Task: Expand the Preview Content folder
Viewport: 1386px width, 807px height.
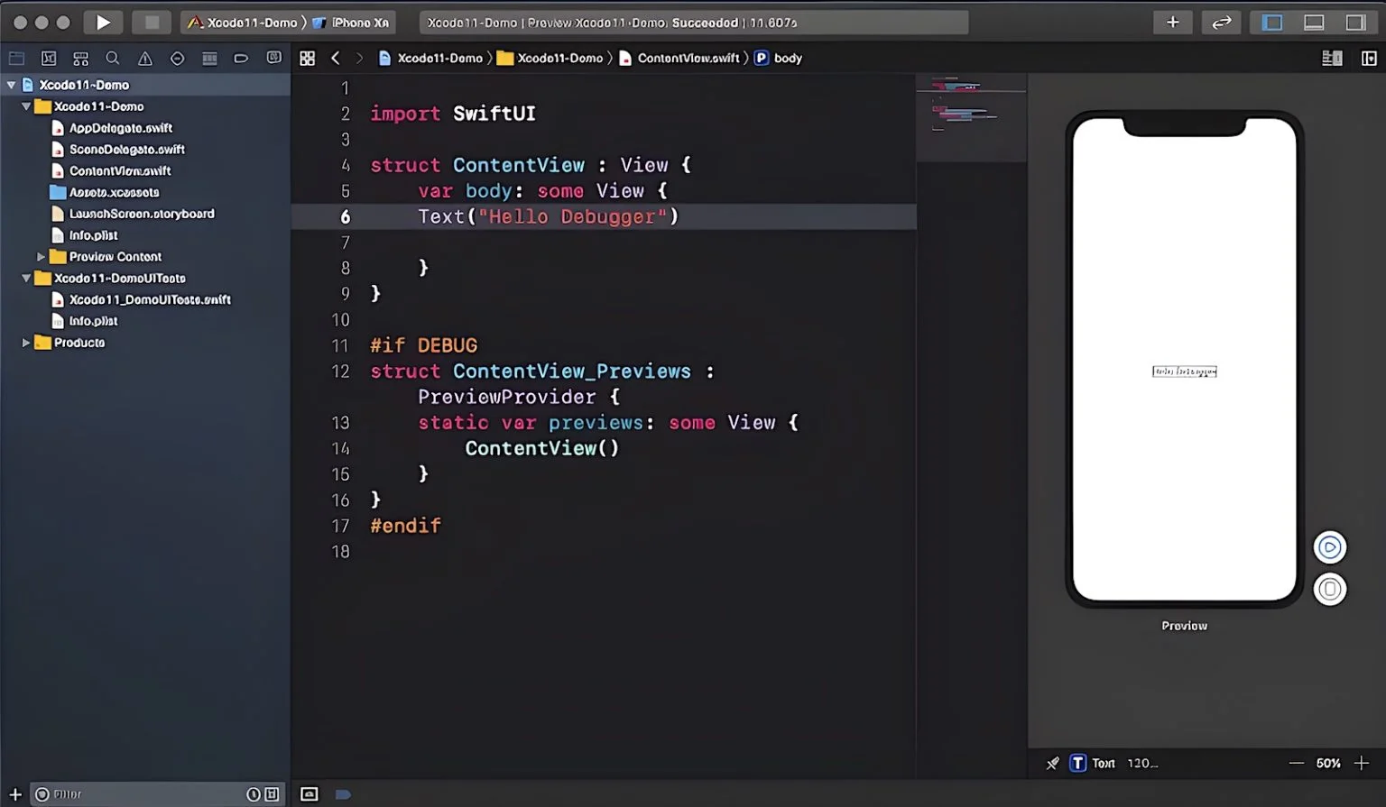Action: point(41,256)
